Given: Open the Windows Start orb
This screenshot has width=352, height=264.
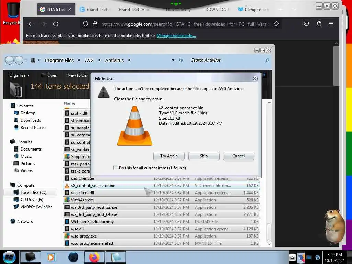Looking at the screenshot, I should click(9, 257).
